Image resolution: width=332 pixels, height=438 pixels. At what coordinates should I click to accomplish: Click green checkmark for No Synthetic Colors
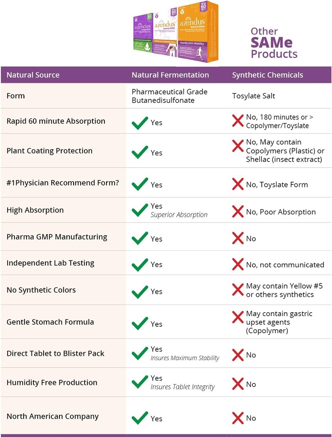(140, 291)
